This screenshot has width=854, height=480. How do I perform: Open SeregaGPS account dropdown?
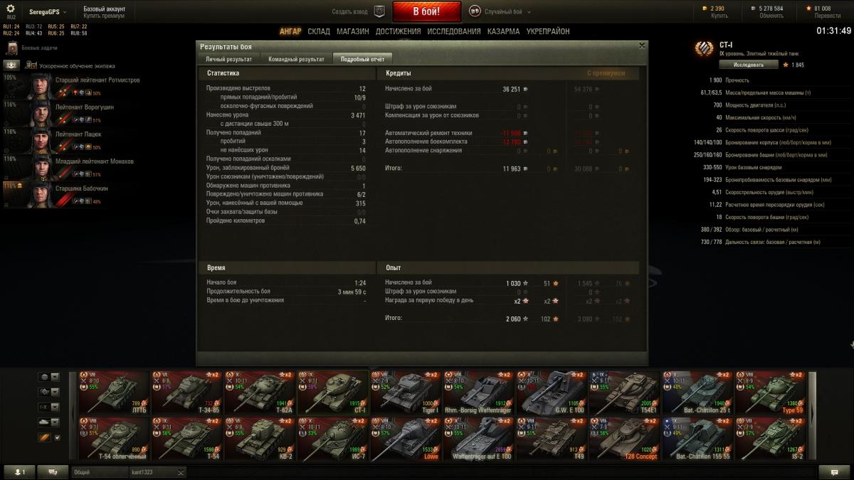click(x=48, y=12)
